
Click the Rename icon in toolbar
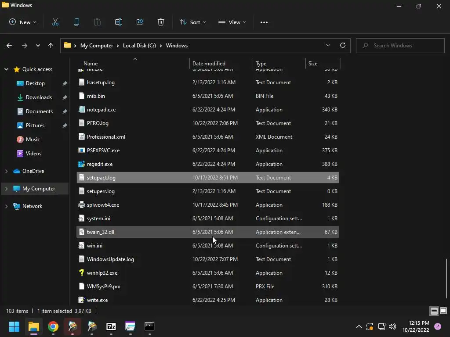(x=119, y=22)
